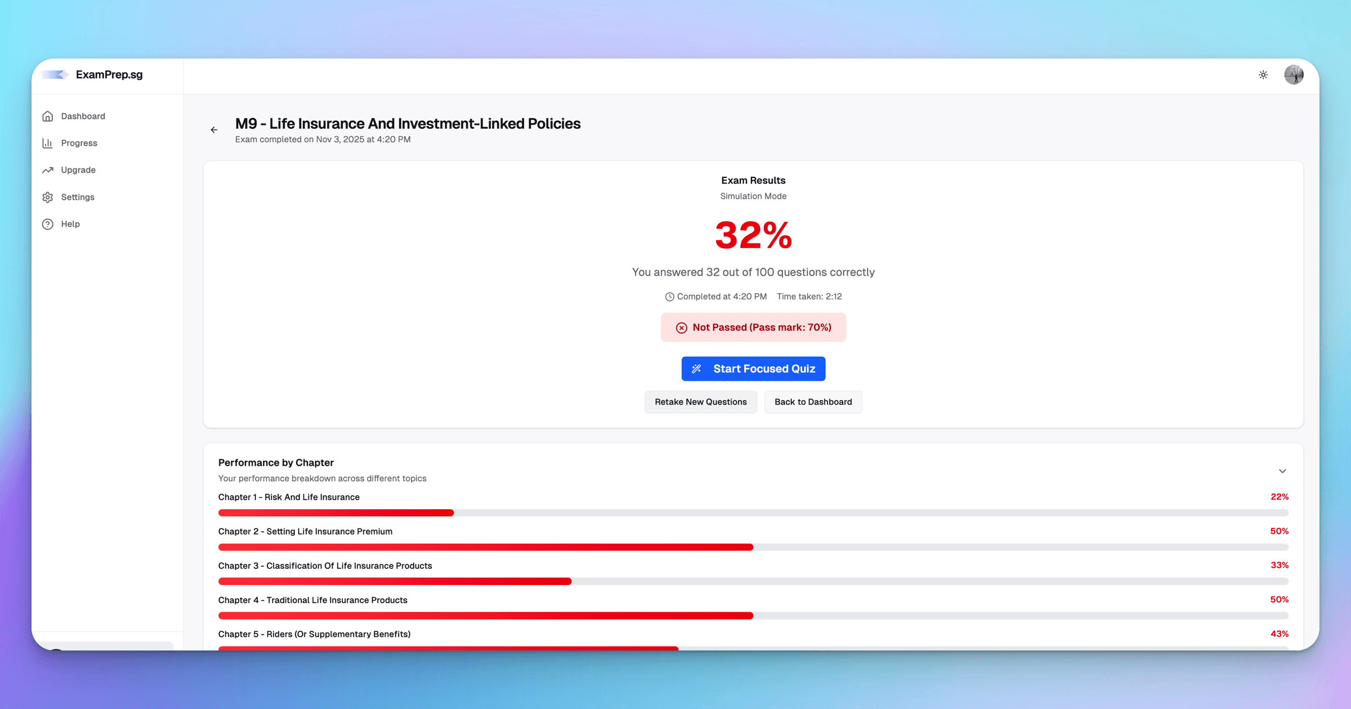
Task: Click the magic wand icon on Focused Quiz
Action: pyautogui.click(x=696, y=369)
